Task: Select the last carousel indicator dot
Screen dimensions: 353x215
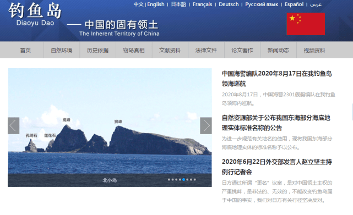Action: pos(195,179)
